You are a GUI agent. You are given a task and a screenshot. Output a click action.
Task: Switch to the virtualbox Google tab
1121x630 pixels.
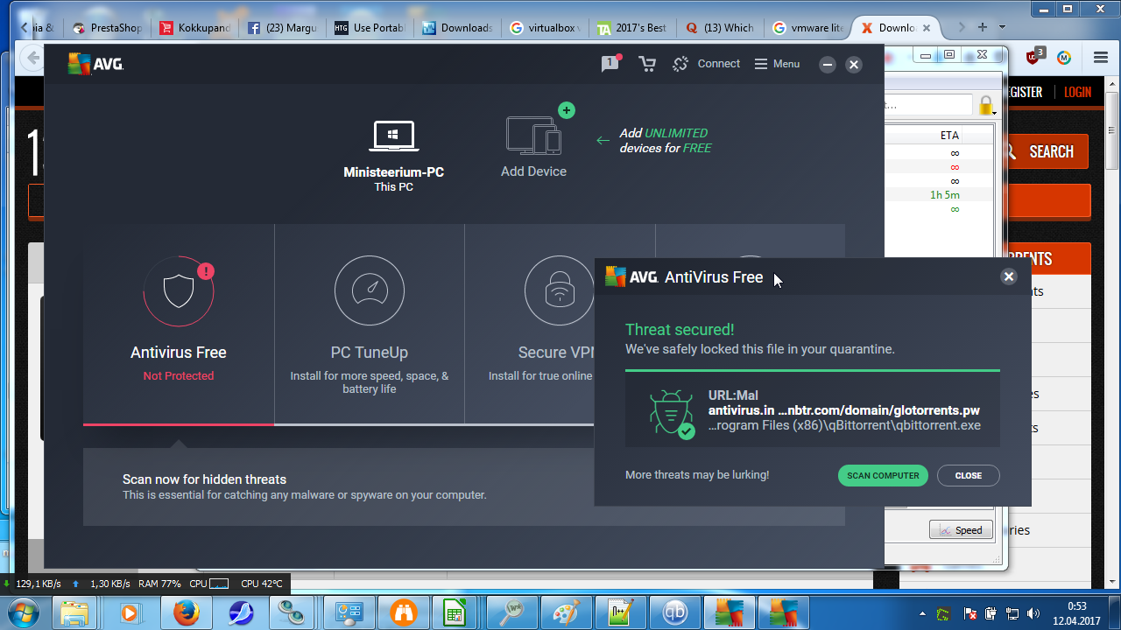[x=545, y=28]
